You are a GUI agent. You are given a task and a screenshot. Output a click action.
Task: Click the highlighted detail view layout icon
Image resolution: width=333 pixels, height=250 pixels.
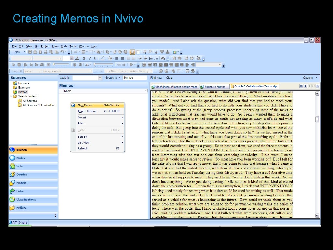point(132,52)
